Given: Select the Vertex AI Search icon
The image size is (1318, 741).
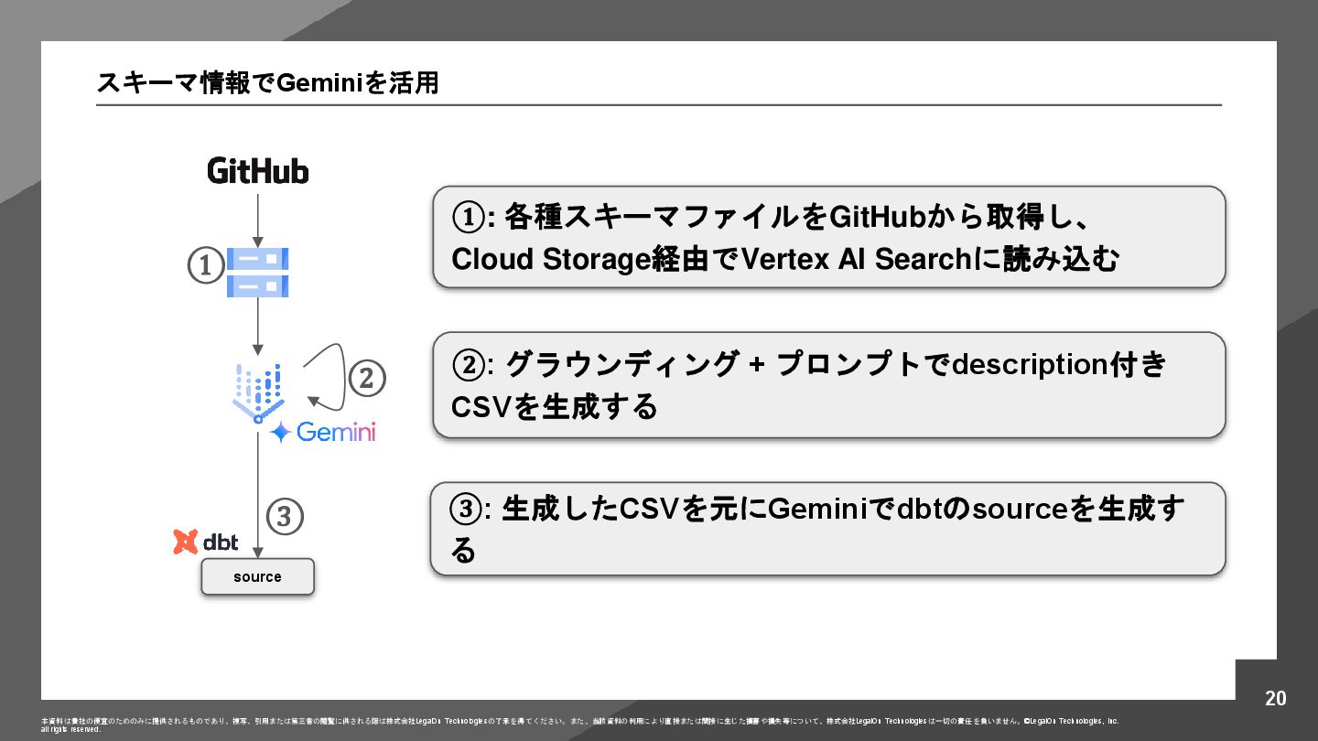Looking at the screenshot, I should (257, 393).
